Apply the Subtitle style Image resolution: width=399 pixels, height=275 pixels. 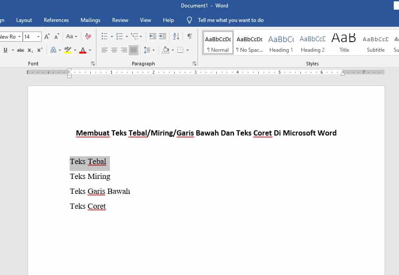pos(376,43)
